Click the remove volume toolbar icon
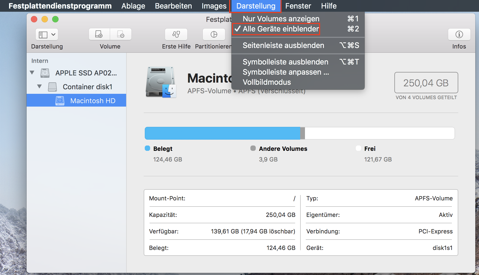The height and width of the screenshot is (275, 479). (121, 34)
